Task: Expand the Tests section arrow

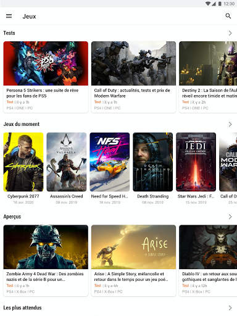Action: coord(230,33)
